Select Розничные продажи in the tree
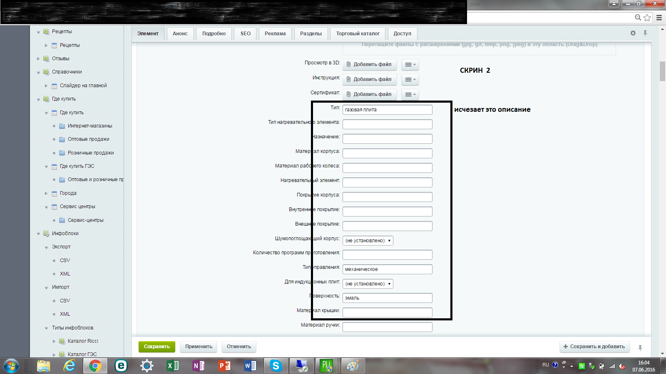Image resolution: width=666 pixels, height=374 pixels. click(x=91, y=153)
